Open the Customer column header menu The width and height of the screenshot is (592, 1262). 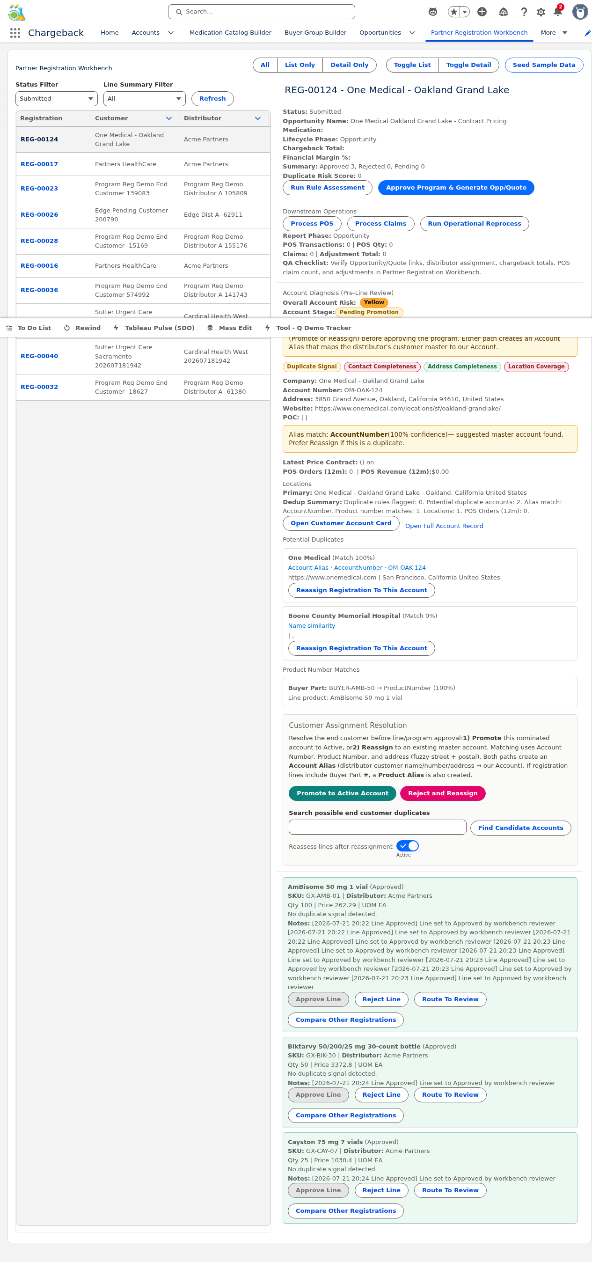[x=169, y=118]
